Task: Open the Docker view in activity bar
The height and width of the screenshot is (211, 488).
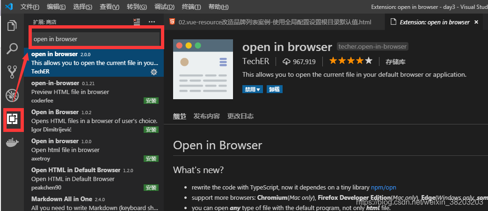Action: tap(13, 143)
